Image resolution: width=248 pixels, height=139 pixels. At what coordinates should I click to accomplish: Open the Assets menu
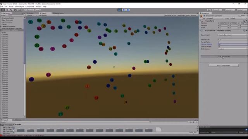pyautogui.click(x=11, y=7)
